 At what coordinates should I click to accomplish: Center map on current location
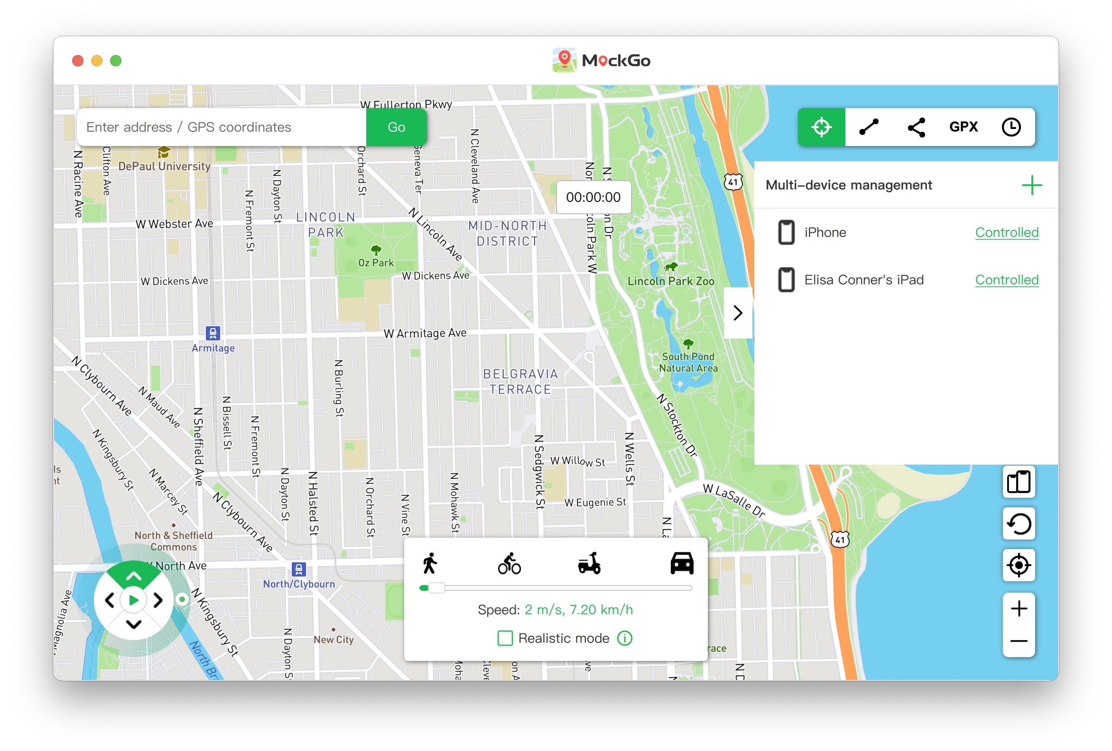click(x=1018, y=565)
